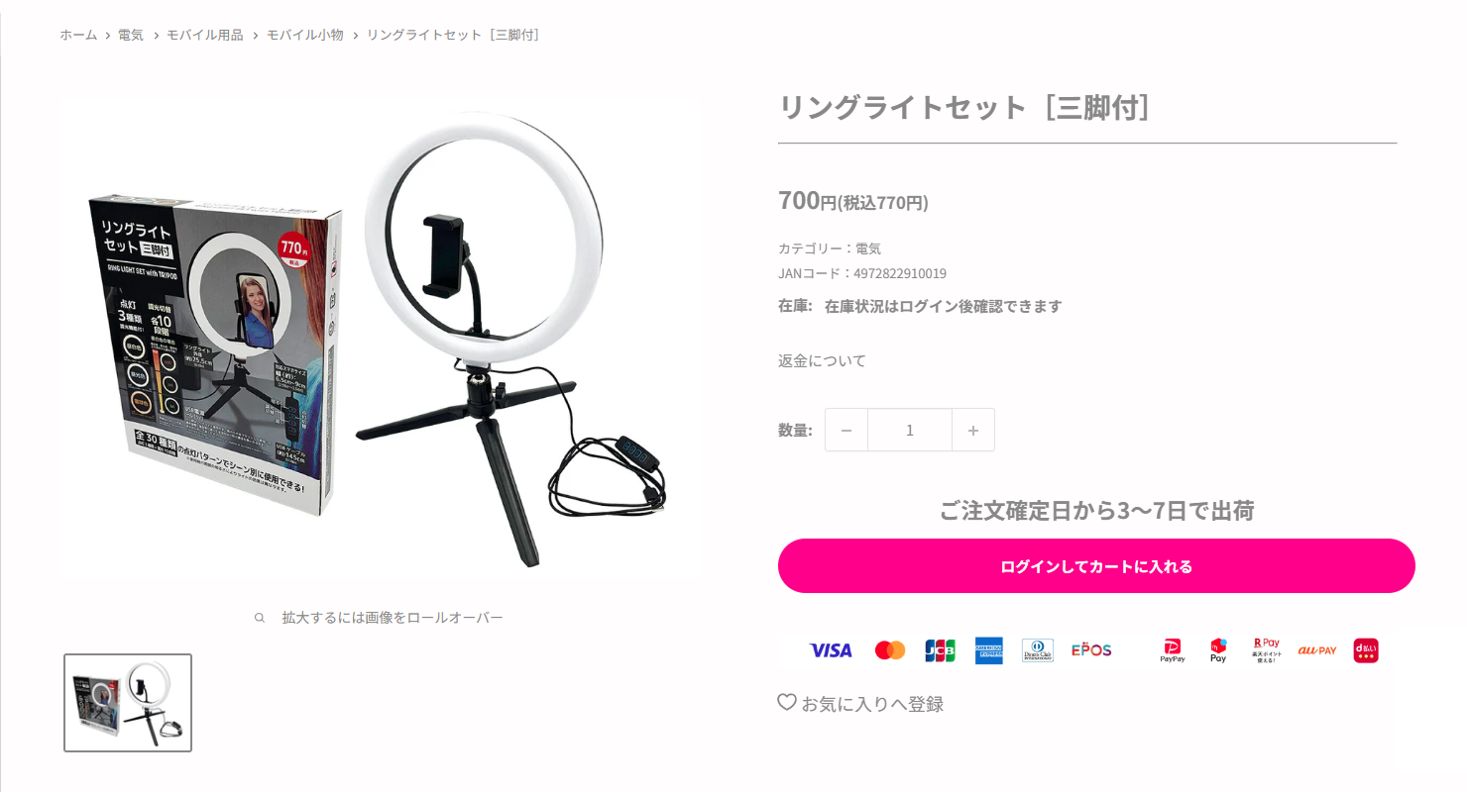This screenshot has height=792, width=1467.
Task: Click the au PAY logo
Action: point(1317,650)
